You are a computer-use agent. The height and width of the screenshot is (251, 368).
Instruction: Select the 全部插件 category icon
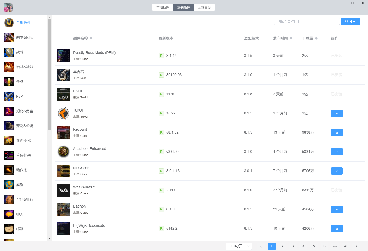(9, 23)
